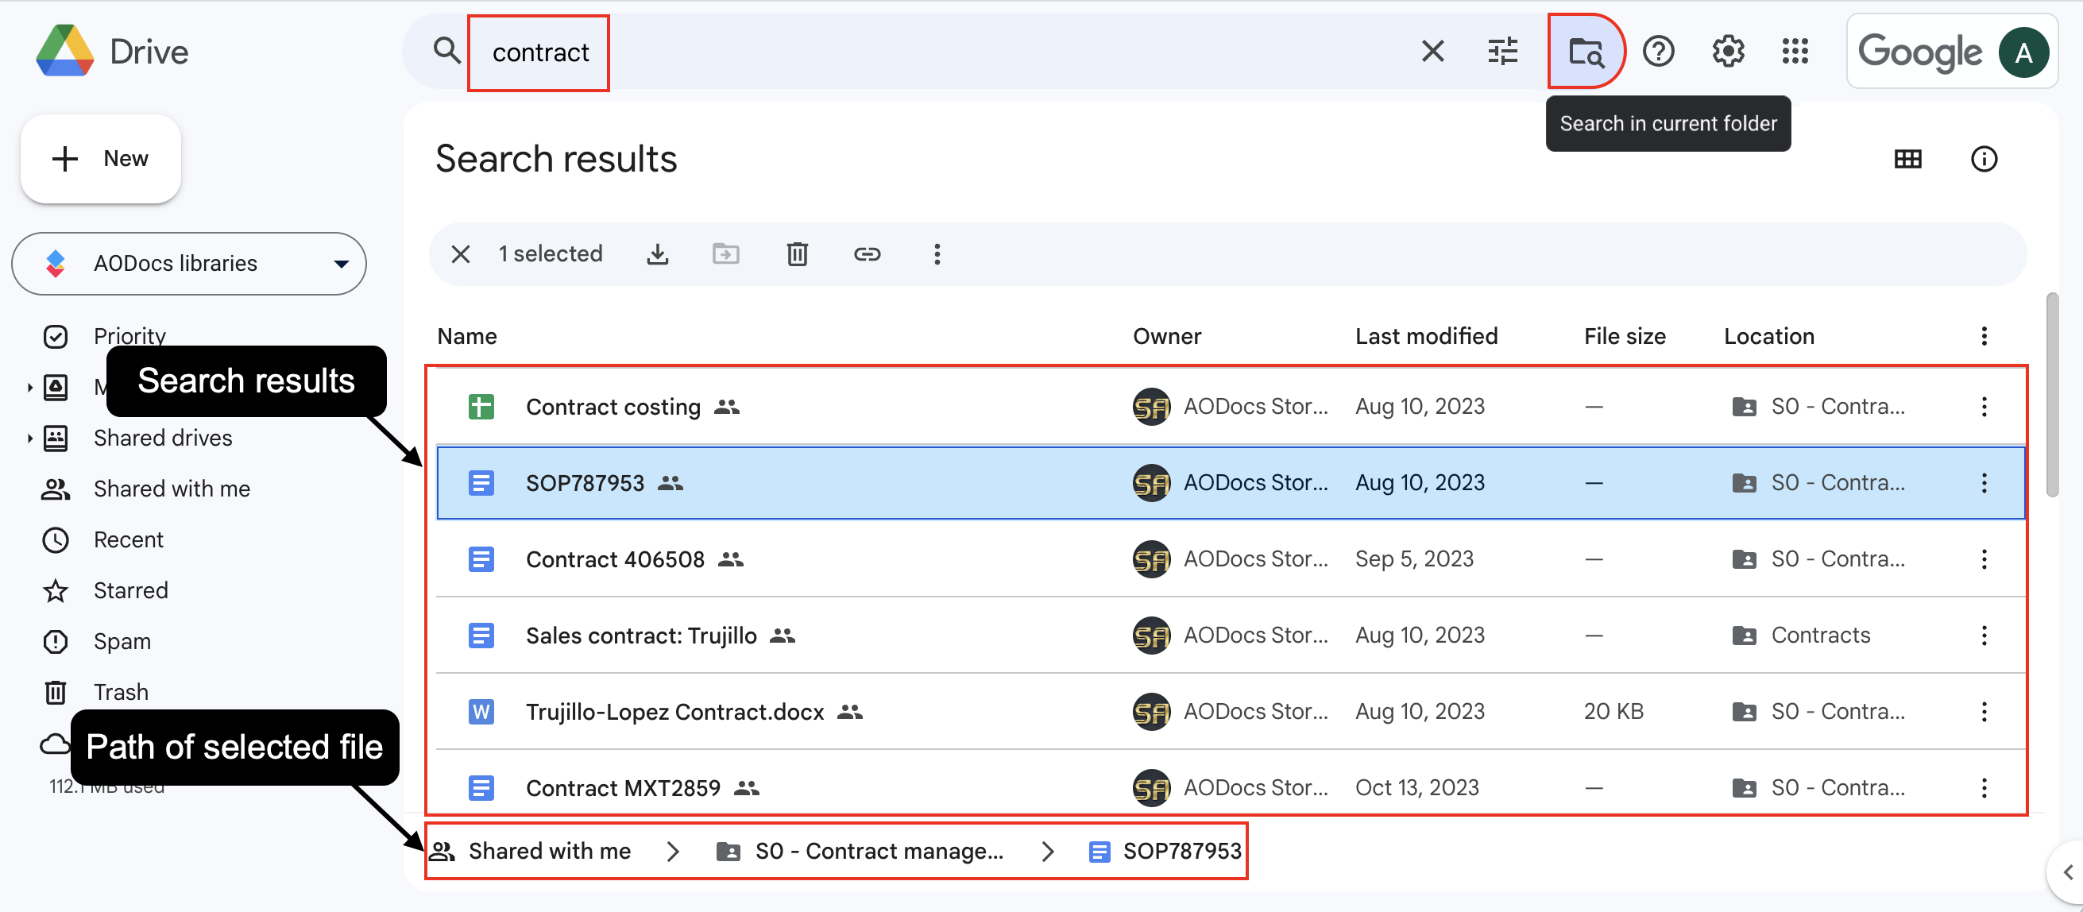
Task: Open Recent in the sidebar
Action: [128, 540]
